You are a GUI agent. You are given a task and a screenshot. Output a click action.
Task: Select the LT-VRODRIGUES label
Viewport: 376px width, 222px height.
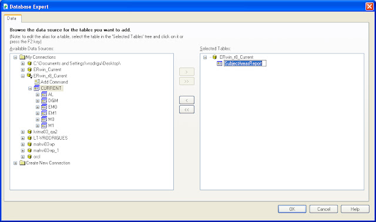pyautogui.click(x=51, y=138)
